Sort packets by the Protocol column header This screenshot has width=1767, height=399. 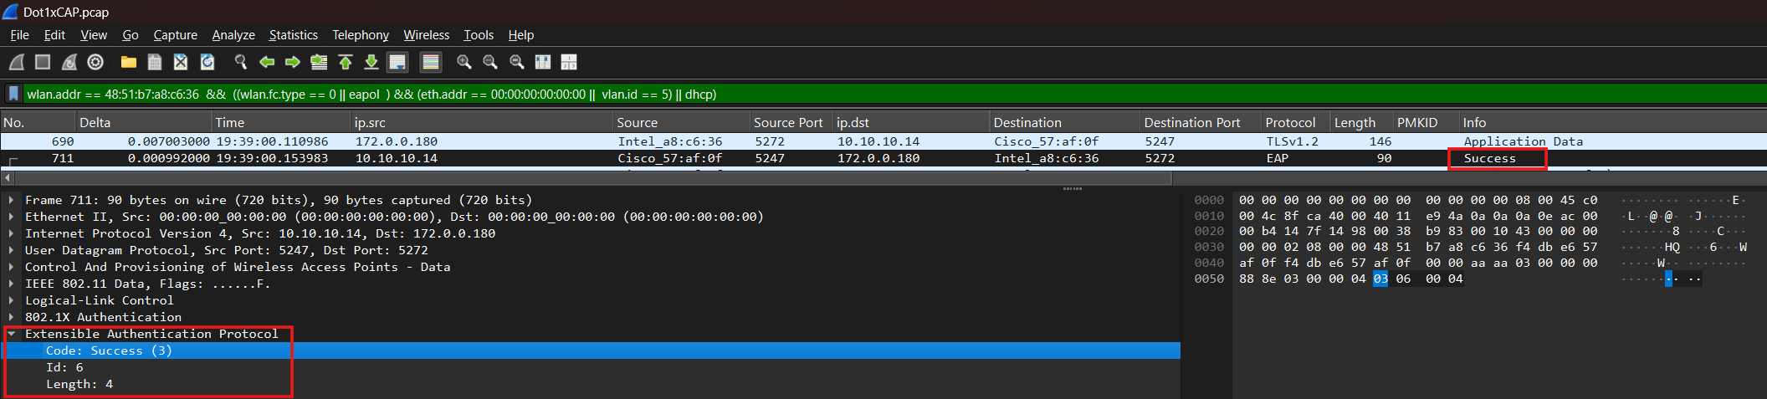pyautogui.click(x=1289, y=122)
